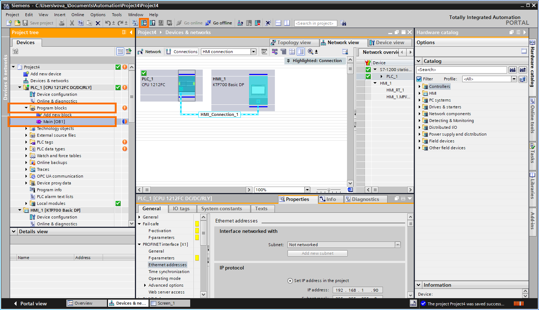Screen dimensions: 539x310
Task: Select the Connections mode icon
Action: click(x=182, y=51)
